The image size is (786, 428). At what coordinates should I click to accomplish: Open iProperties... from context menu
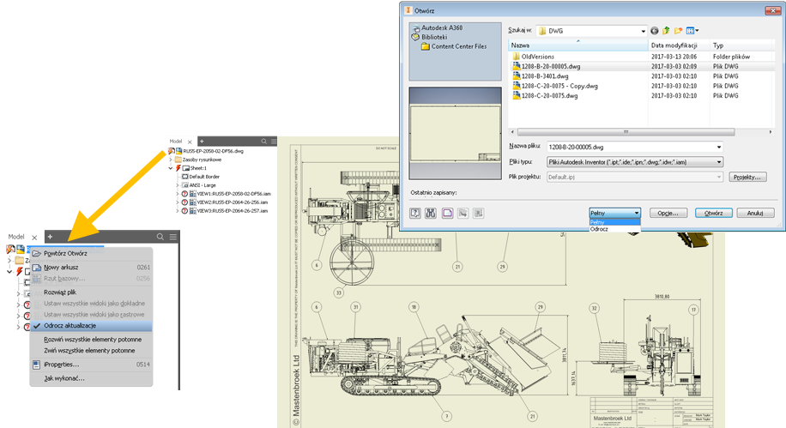click(x=91, y=365)
